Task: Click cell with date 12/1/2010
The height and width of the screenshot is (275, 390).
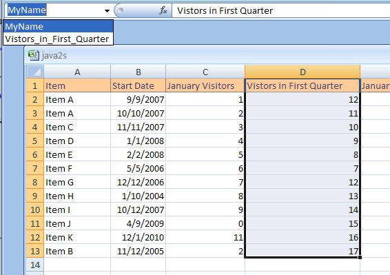Action: pos(138,237)
